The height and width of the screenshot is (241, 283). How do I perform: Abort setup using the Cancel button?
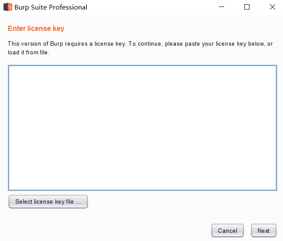[x=227, y=231]
